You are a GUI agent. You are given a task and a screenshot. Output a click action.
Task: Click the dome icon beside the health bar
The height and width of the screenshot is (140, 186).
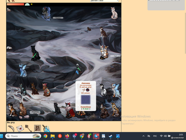pos(27,4)
